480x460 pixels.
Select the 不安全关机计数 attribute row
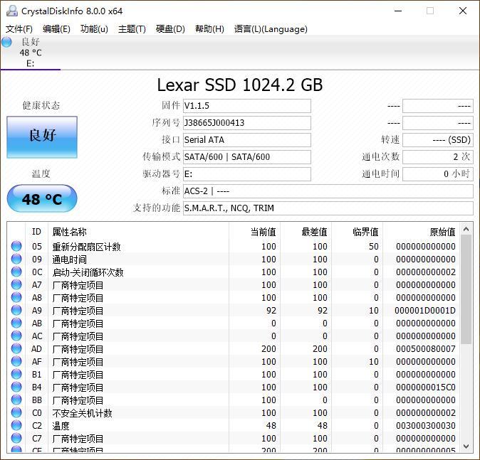click(x=234, y=413)
